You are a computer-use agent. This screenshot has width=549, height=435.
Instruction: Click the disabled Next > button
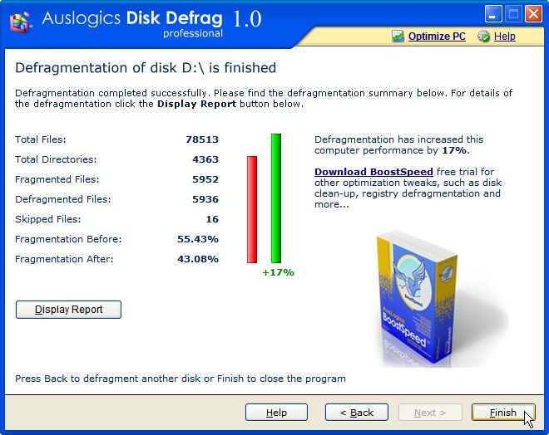click(x=430, y=413)
